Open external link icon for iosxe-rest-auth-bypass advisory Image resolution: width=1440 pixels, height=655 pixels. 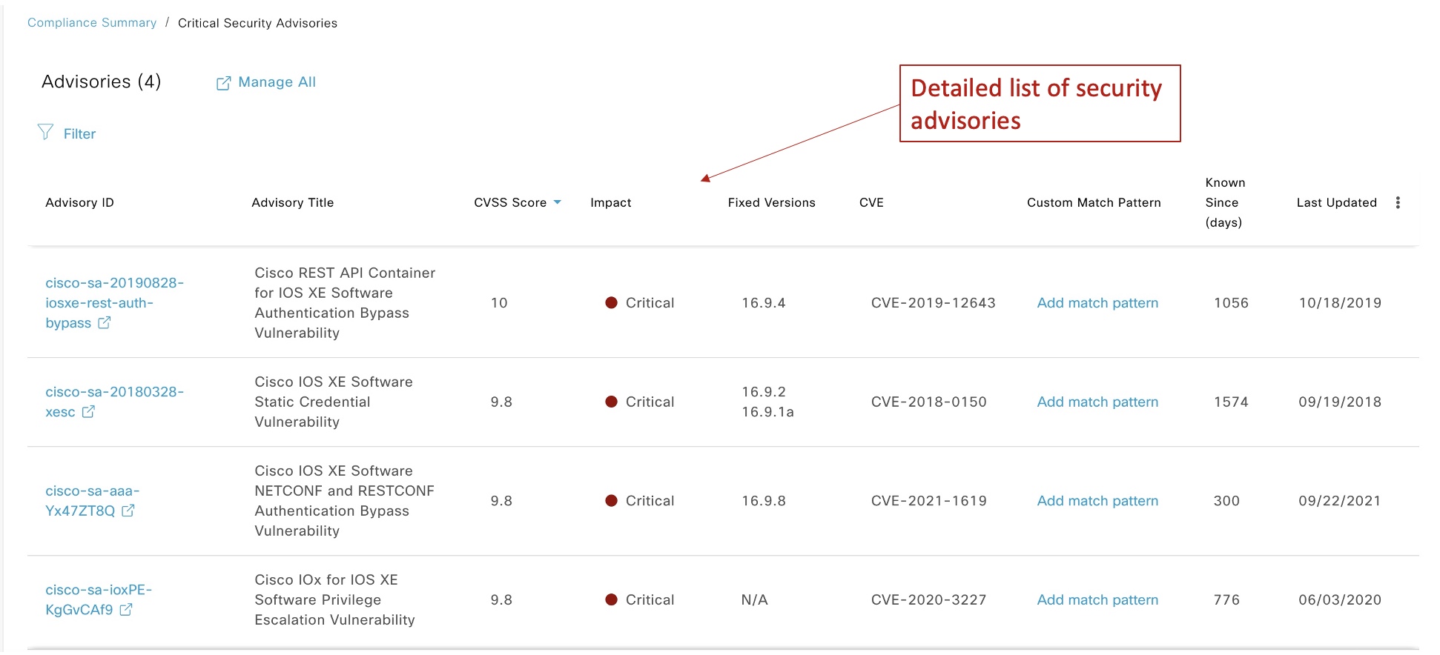pyautogui.click(x=105, y=323)
